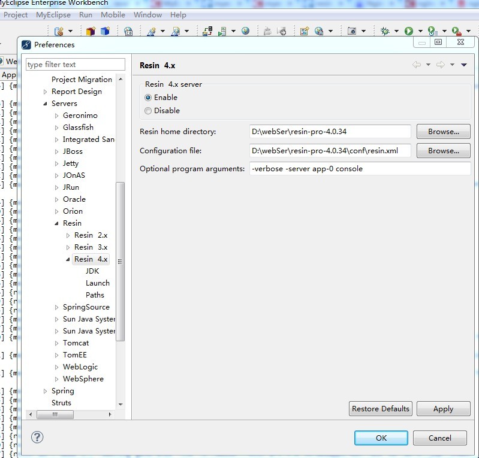Open the back history dropdown arrow
Image resolution: width=479 pixels, height=458 pixels.
[x=428, y=65]
